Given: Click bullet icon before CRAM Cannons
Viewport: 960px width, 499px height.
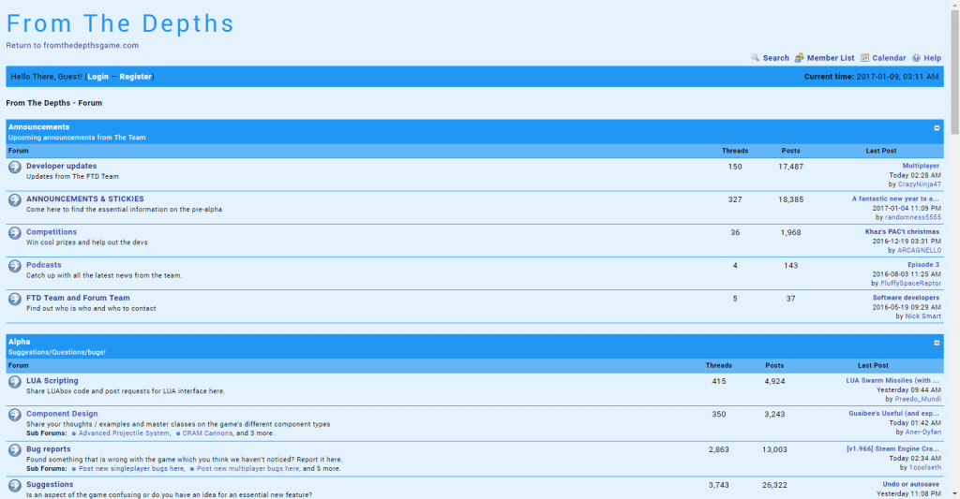Looking at the screenshot, I should click(177, 433).
